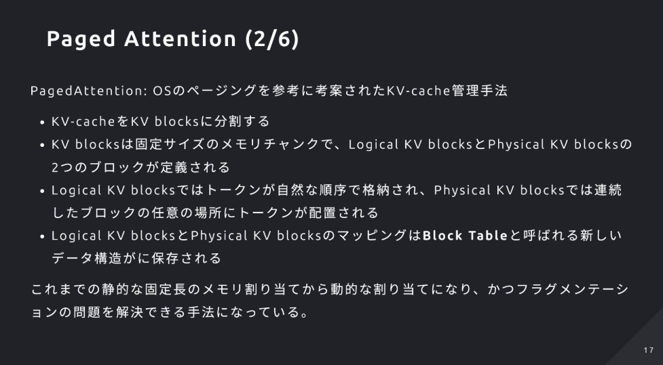The height and width of the screenshot is (365, 663).
Task: Click the page number 17
Action: 649,350
